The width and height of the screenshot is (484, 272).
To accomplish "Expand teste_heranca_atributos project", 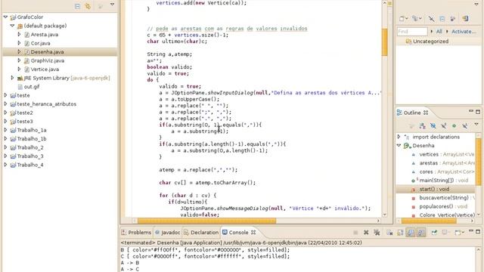I will pyautogui.click(x=5, y=104).
